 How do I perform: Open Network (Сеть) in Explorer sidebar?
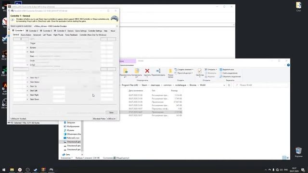(66, 155)
